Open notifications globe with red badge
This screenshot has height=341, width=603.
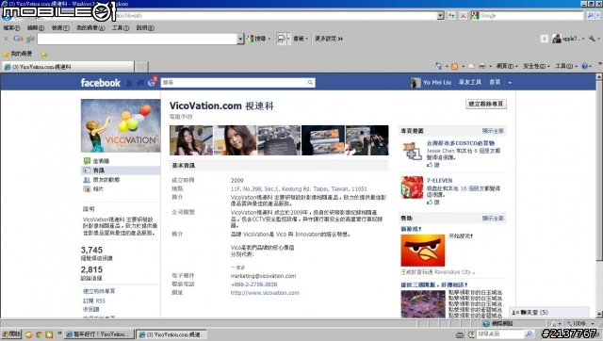(x=152, y=82)
